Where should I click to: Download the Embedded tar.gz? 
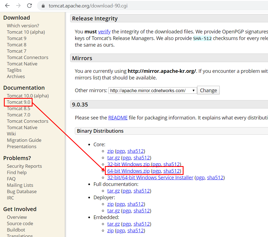113,224
